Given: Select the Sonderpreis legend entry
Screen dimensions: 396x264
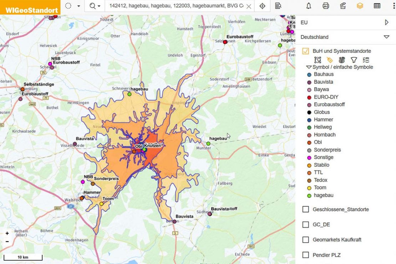Looking at the screenshot, I should (x=327, y=150).
